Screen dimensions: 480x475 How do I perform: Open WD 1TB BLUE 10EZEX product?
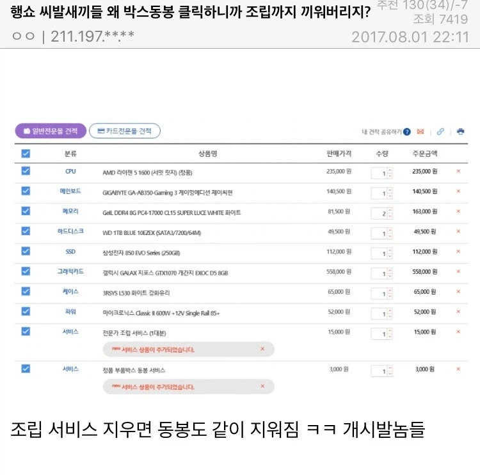152,233
